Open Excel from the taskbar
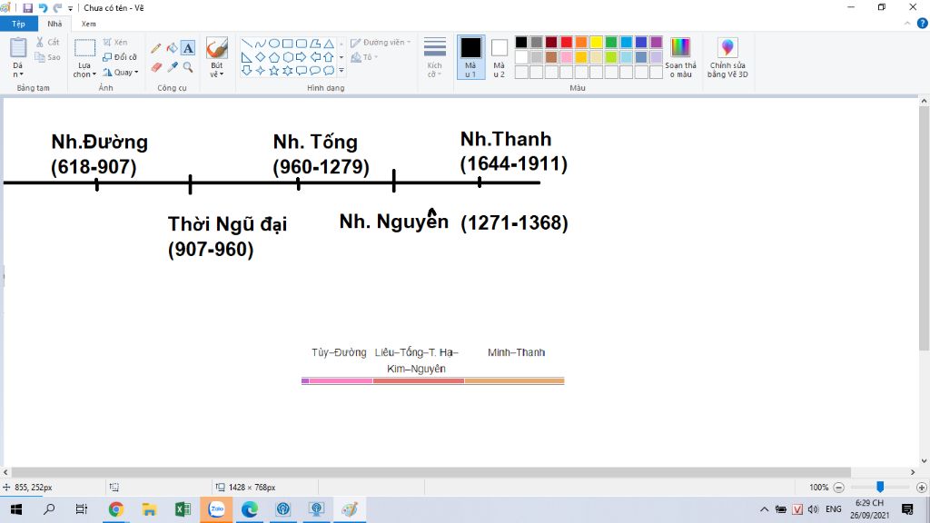The image size is (930, 523). pos(183,509)
